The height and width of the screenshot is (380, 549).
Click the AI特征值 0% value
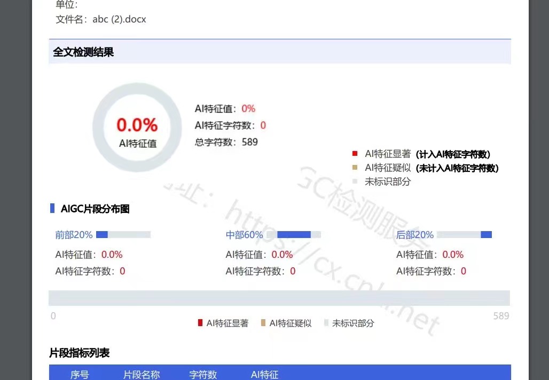(248, 108)
